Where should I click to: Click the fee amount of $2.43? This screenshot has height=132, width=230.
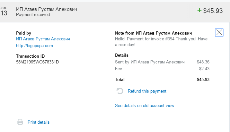pos(203,69)
